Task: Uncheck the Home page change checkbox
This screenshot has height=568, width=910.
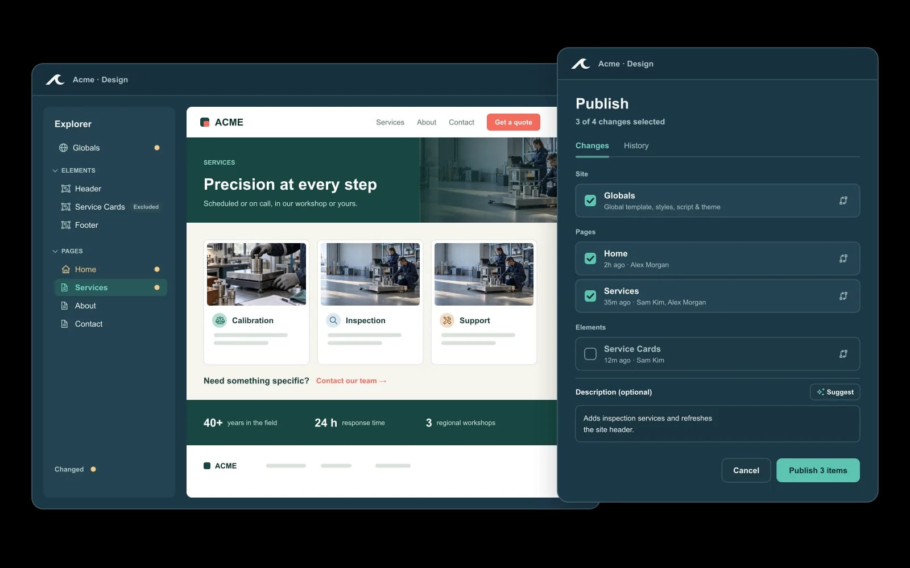Action: coord(590,258)
